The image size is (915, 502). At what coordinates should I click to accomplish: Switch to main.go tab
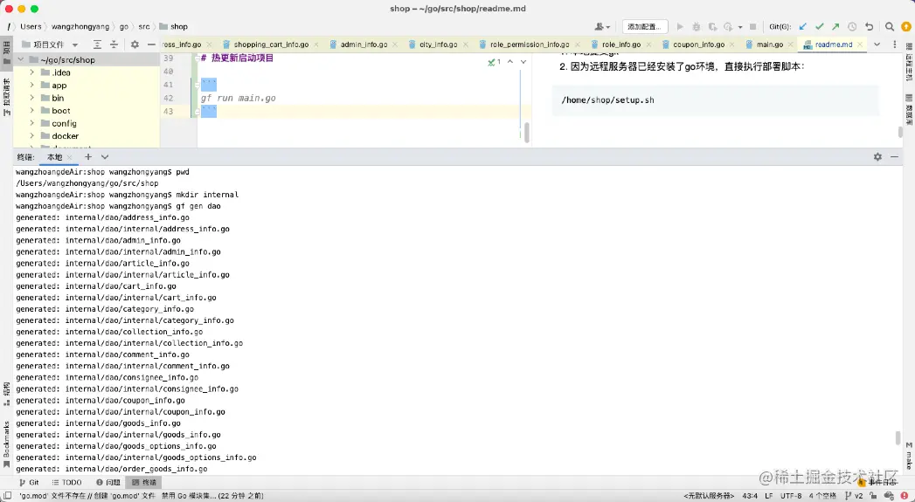click(x=770, y=45)
